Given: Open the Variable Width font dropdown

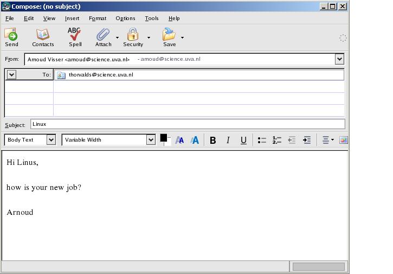Looking at the screenshot, I should (151, 140).
